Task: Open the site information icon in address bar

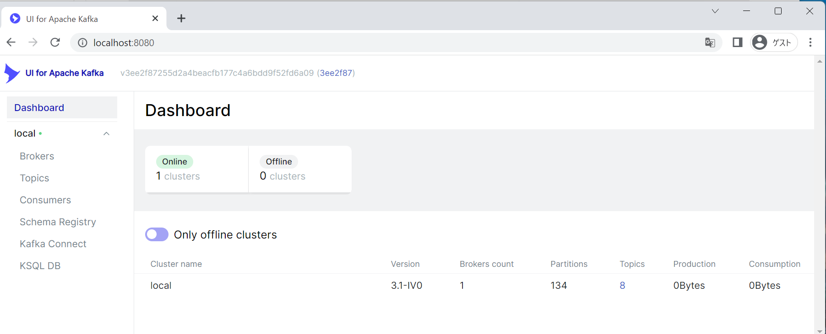Action: click(82, 42)
